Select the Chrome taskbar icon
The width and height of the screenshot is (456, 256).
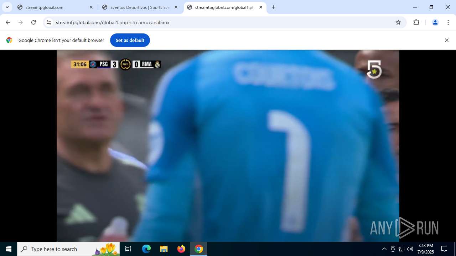coord(199,249)
